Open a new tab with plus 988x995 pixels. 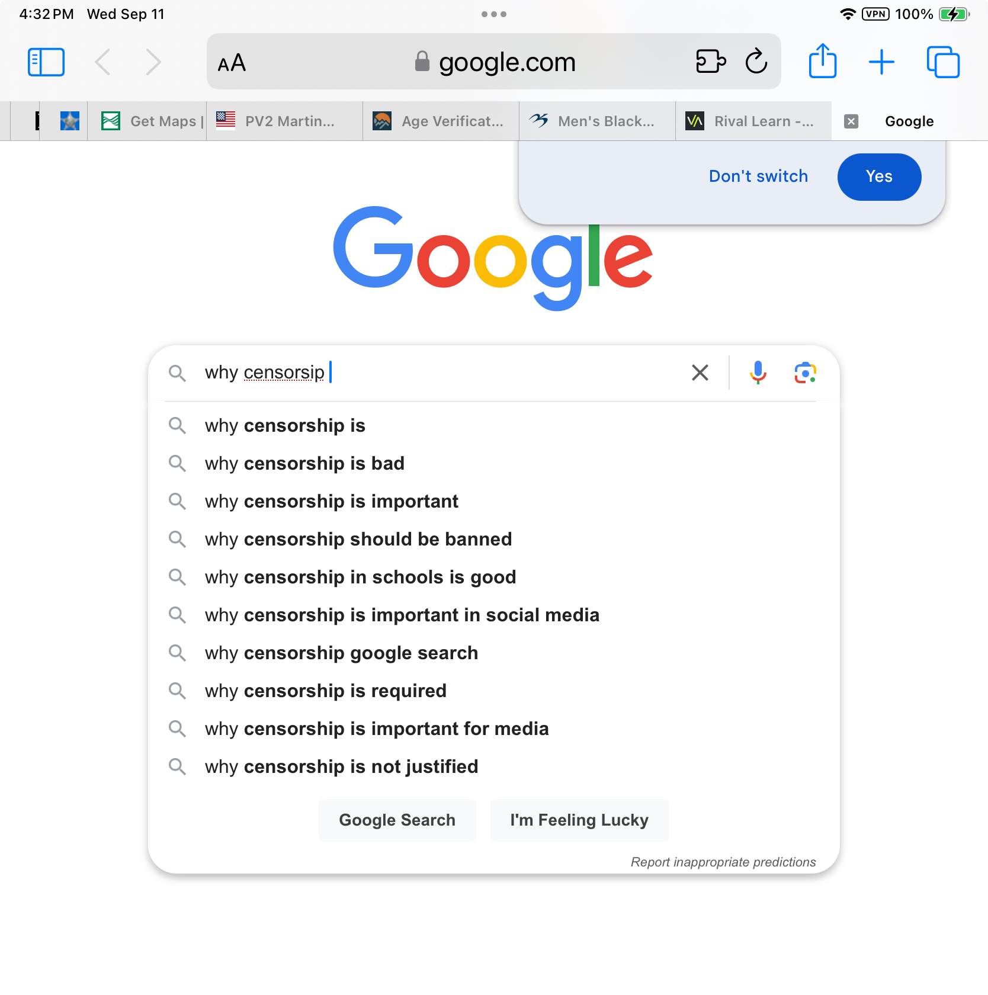pos(881,62)
